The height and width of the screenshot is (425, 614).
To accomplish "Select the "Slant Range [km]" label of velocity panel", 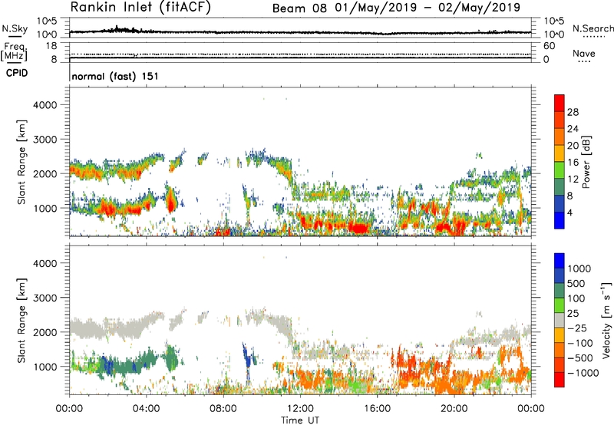I will (x=21, y=320).
